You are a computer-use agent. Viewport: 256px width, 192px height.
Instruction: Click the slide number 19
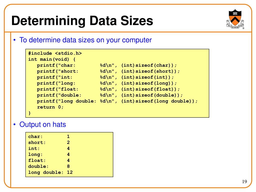coord(244,181)
